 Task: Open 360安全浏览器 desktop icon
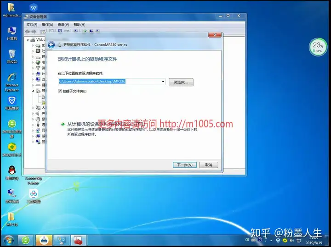[x=12, y=129]
